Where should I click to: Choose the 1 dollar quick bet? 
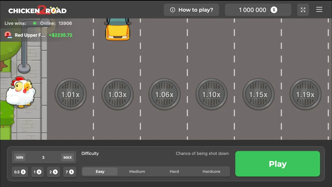click(37, 172)
